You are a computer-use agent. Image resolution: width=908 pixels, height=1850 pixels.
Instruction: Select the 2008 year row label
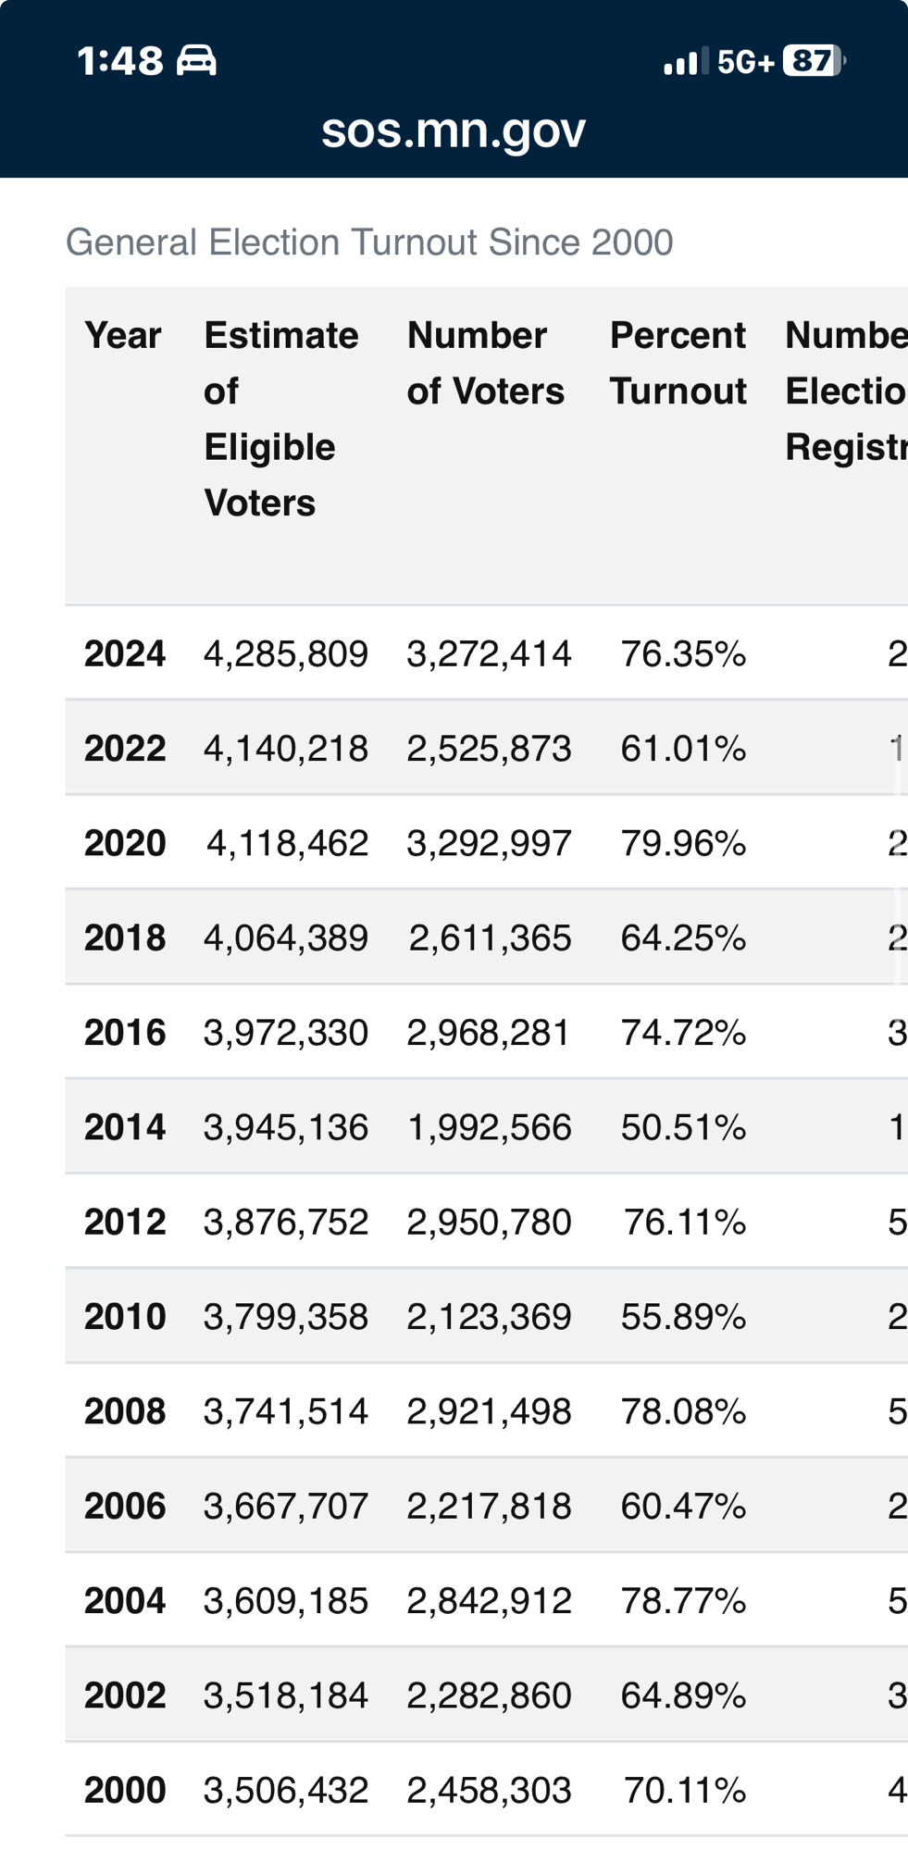coord(125,1412)
